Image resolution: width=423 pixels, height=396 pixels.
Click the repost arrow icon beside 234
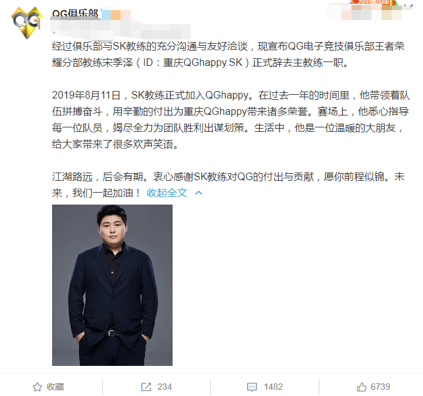click(x=146, y=387)
